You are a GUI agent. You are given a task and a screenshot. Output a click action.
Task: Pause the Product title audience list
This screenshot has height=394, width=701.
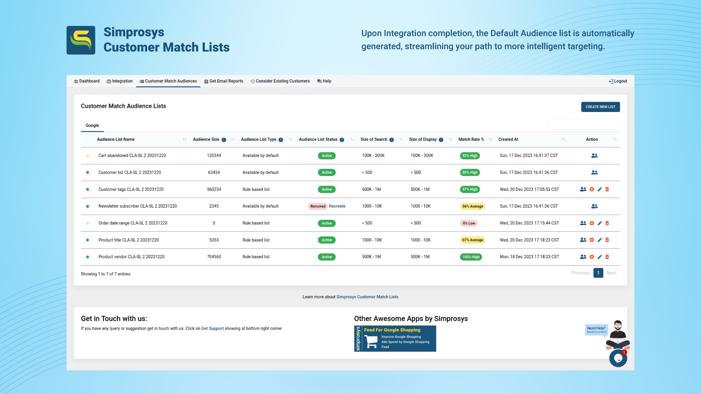click(592, 240)
